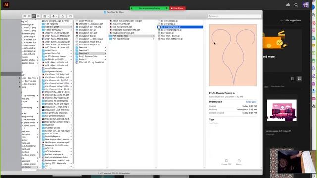Switch Illustrator recent files to grid view

click(x=299, y=79)
